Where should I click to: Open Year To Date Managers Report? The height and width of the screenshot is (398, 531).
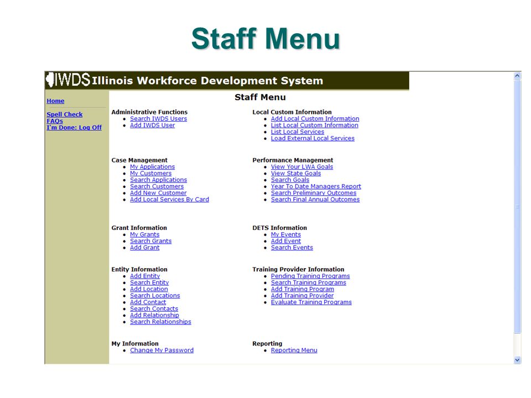(x=316, y=186)
